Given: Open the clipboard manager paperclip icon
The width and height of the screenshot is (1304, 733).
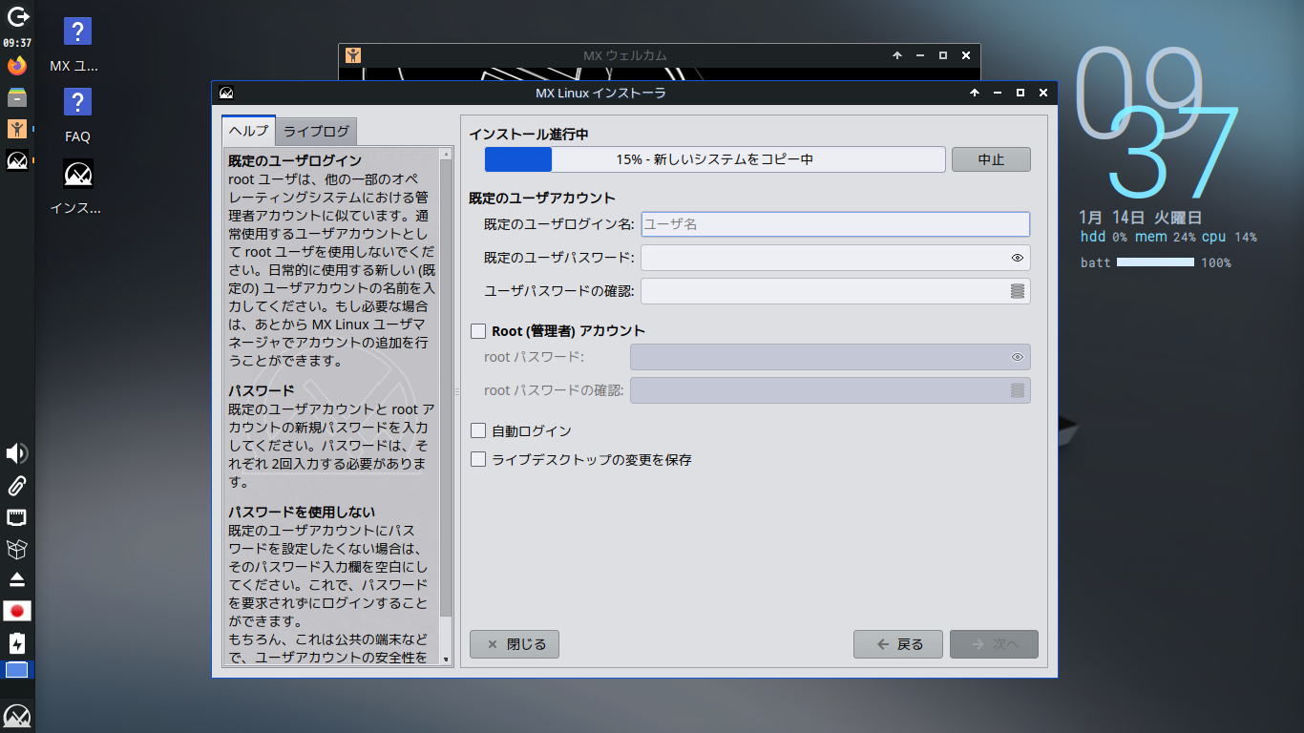Looking at the screenshot, I should 17,486.
